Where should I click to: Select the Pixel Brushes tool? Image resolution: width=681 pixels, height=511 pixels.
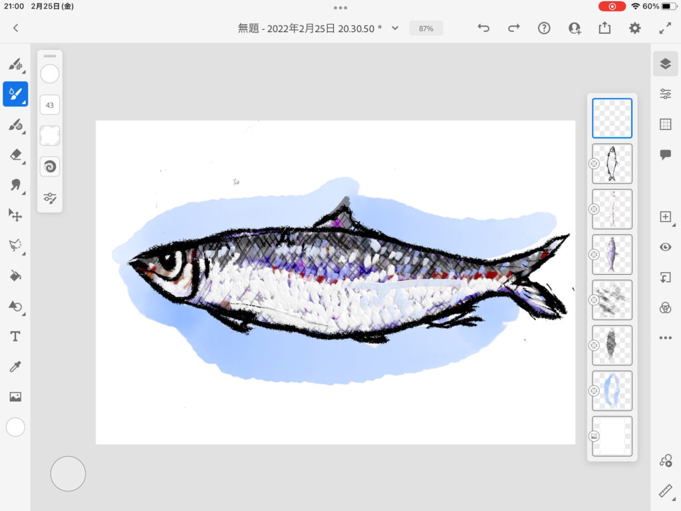pos(15,65)
